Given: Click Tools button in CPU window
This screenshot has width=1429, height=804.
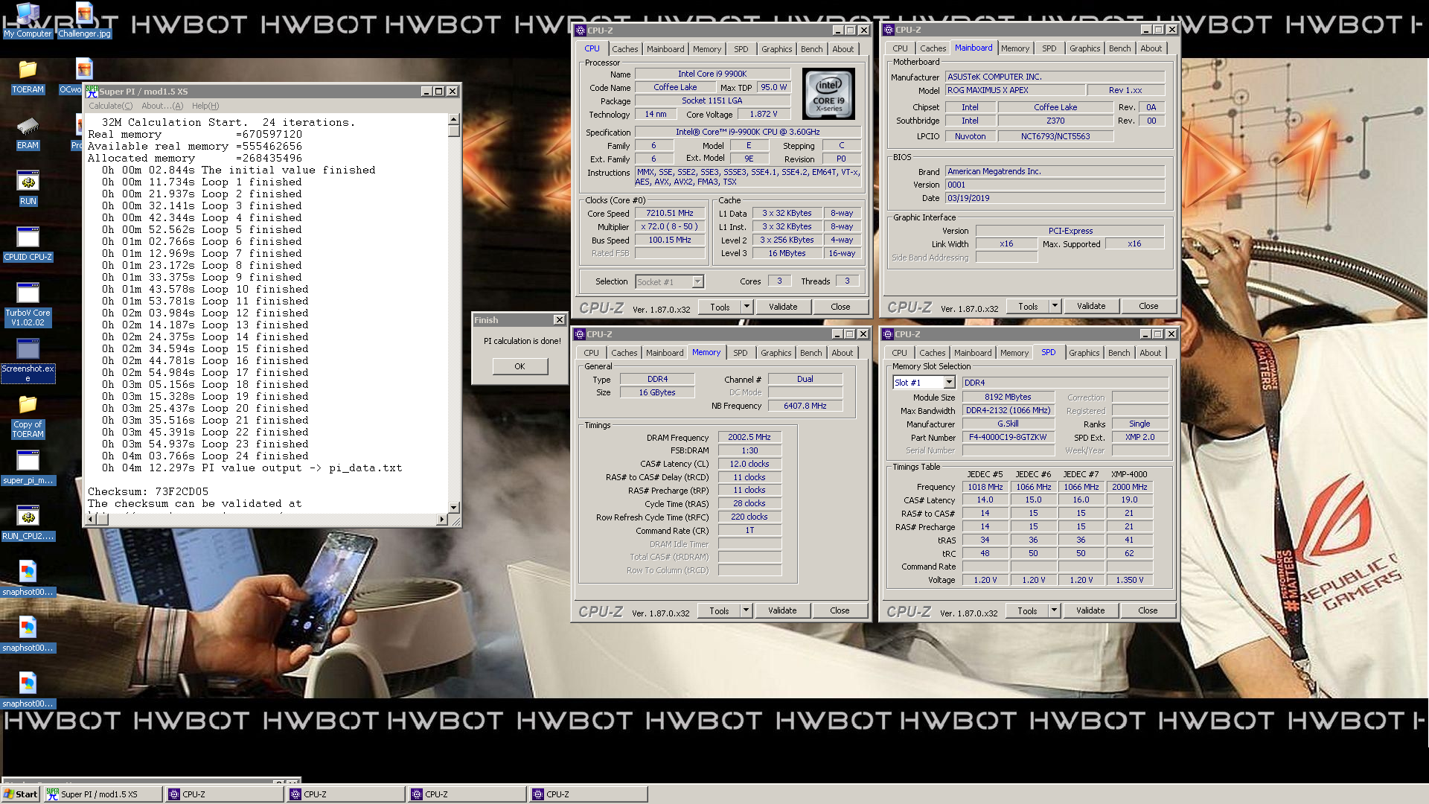Looking at the screenshot, I should coord(720,307).
